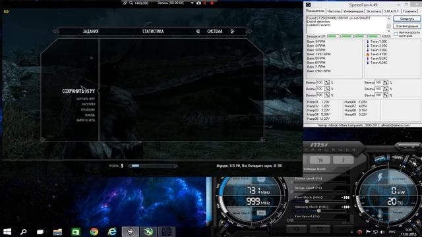Screen dimensions: 422x237
Task: Click left arrow beside СИСТЕМА
Action: click(x=198, y=31)
